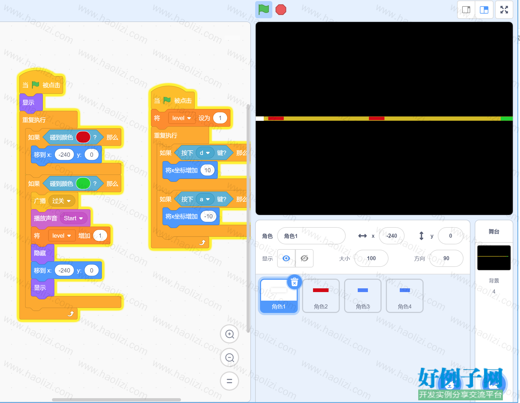520x403 pixels.
Task: Edit the sprite name field 角色1
Action: pos(311,236)
